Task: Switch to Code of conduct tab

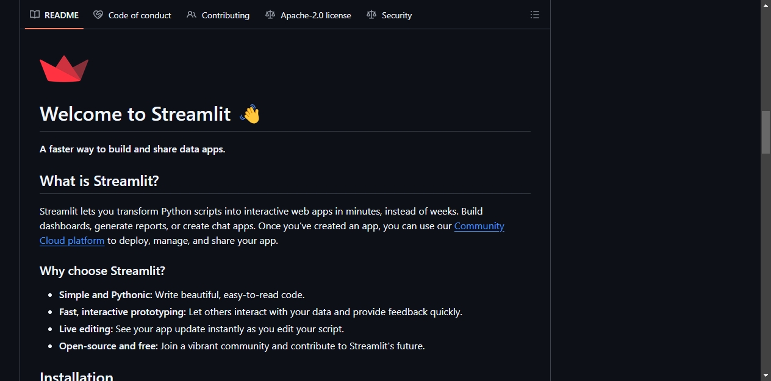Action: [x=132, y=15]
